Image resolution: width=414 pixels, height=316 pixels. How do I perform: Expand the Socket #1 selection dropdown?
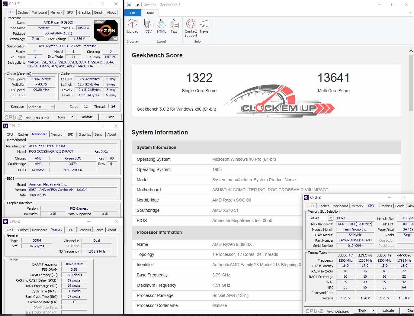(52, 107)
